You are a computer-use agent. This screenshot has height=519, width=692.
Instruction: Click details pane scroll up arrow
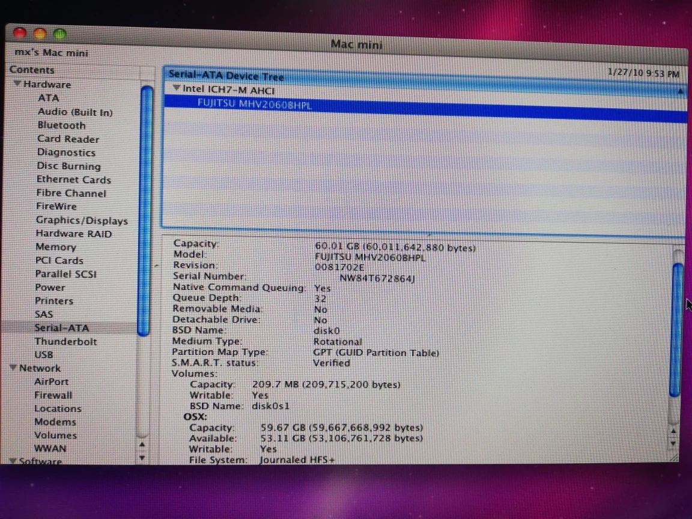pos(673,431)
